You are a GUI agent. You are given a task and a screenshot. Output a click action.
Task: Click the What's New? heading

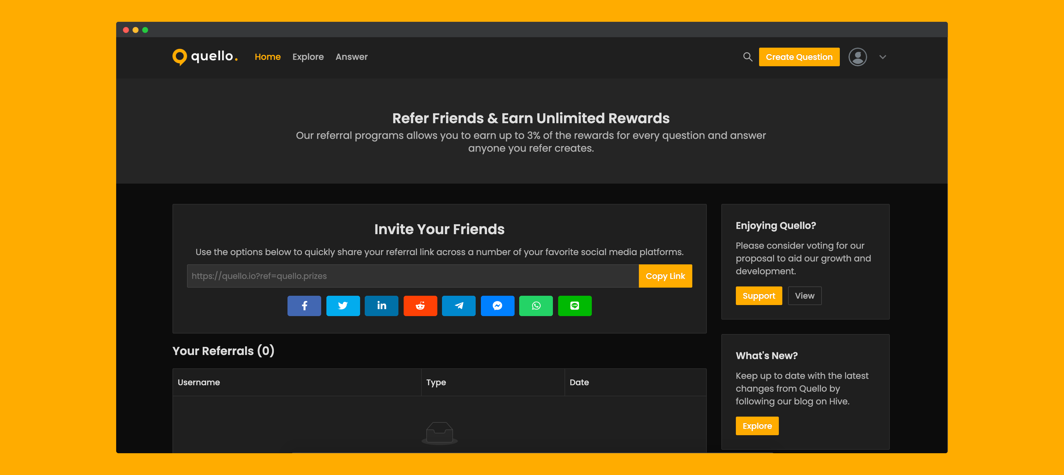point(767,356)
